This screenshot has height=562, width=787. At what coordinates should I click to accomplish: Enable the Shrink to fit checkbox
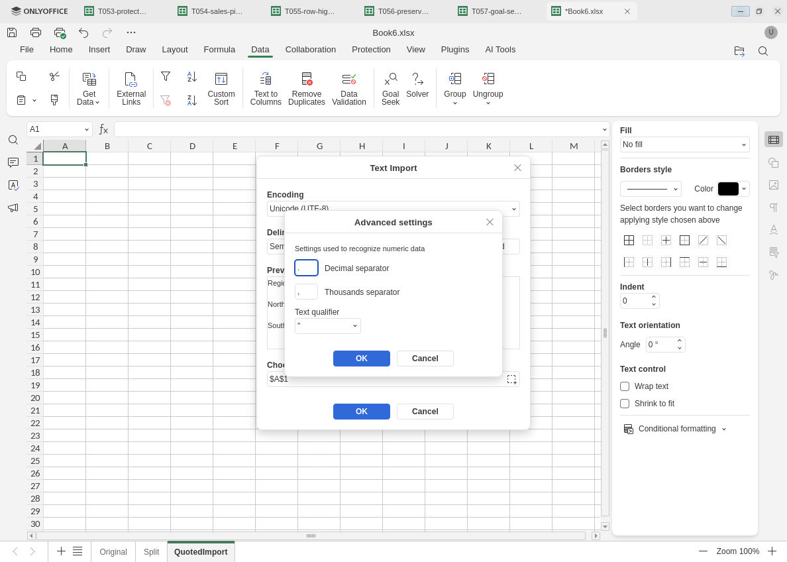[625, 404]
